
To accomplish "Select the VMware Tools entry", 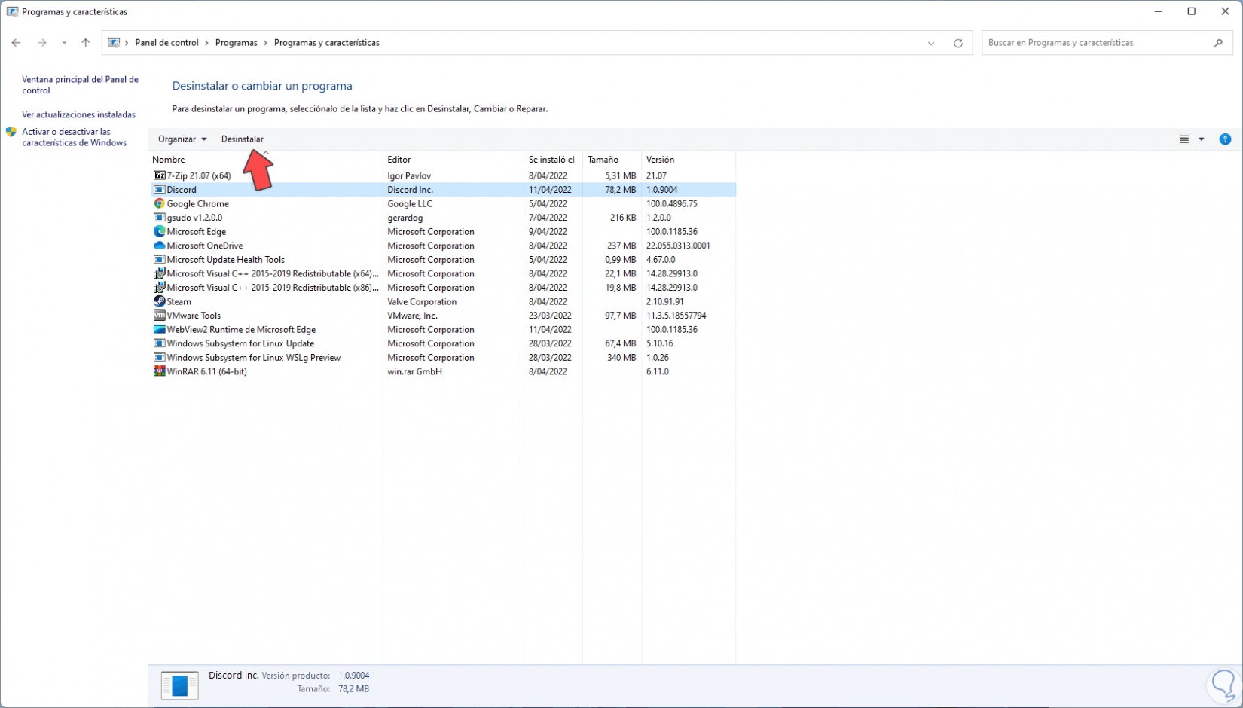I will 194,316.
